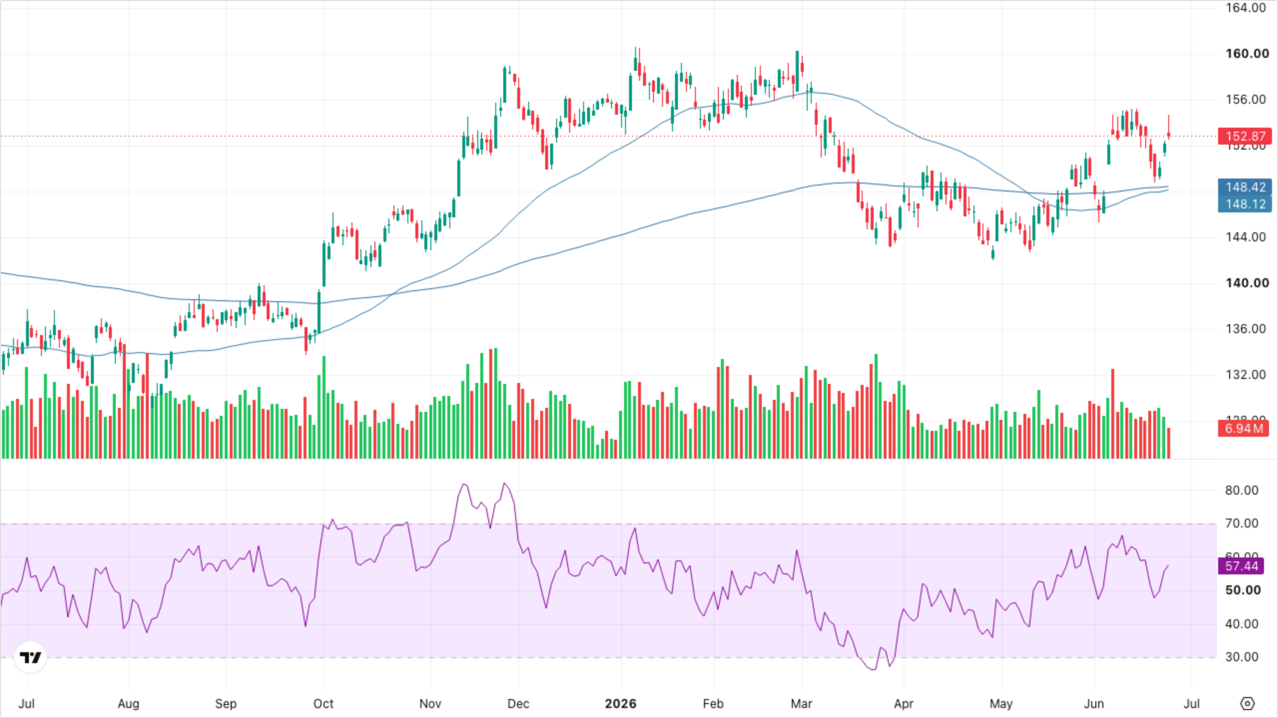Click the Jun label on the time axis
The image size is (1278, 718).
(x=1094, y=704)
